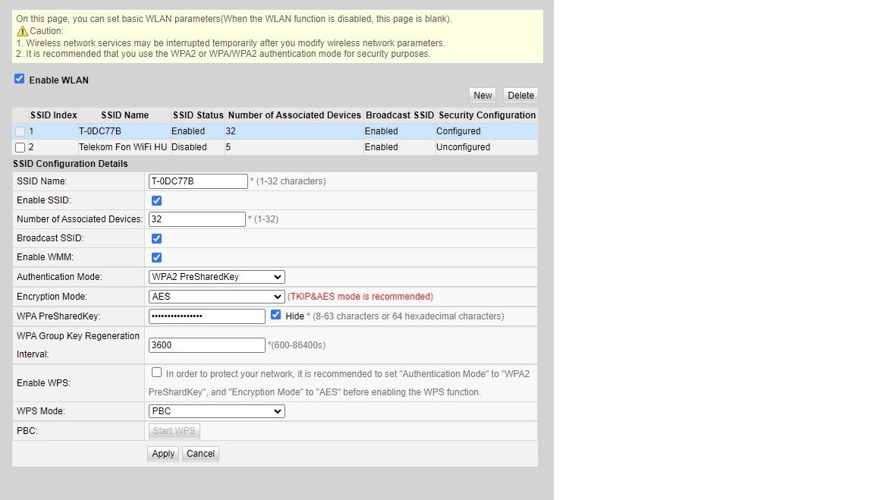The image size is (874, 500).
Task: Open the WPS Mode dropdown
Action: coord(217,411)
